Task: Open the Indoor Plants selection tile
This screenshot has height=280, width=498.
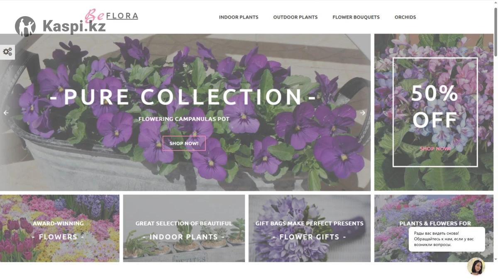Action: (x=184, y=228)
